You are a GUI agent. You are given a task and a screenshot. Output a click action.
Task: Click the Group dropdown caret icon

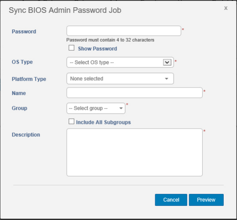pos(121,108)
